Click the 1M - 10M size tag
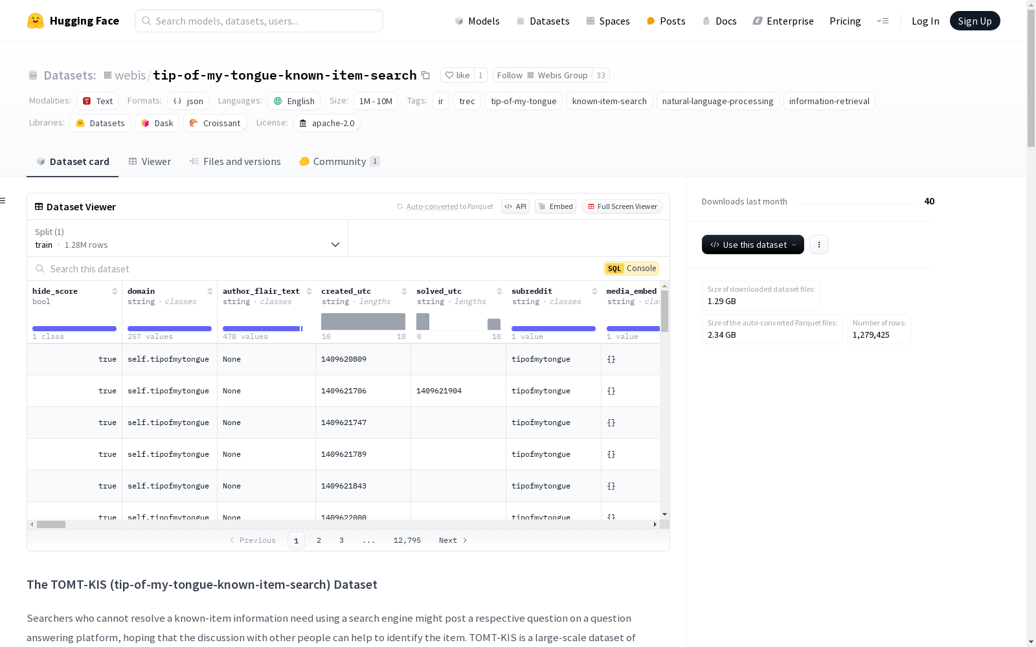 [376, 101]
